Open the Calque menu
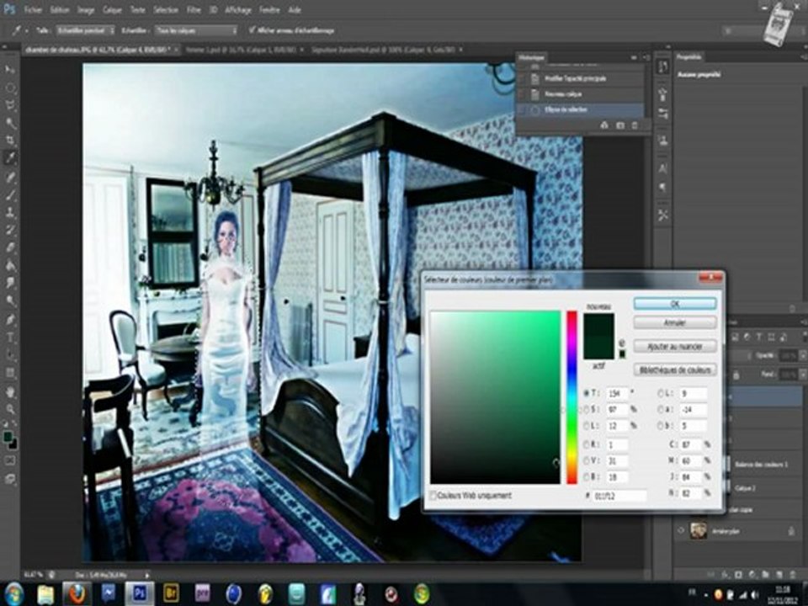Viewport: 808px width, 606px height. pos(112,10)
